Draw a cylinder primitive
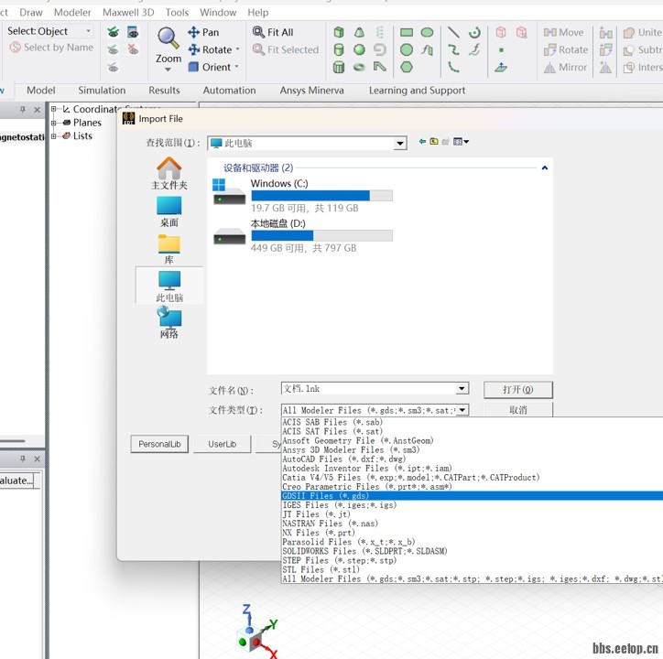The image size is (663, 659). tap(339, 49)
